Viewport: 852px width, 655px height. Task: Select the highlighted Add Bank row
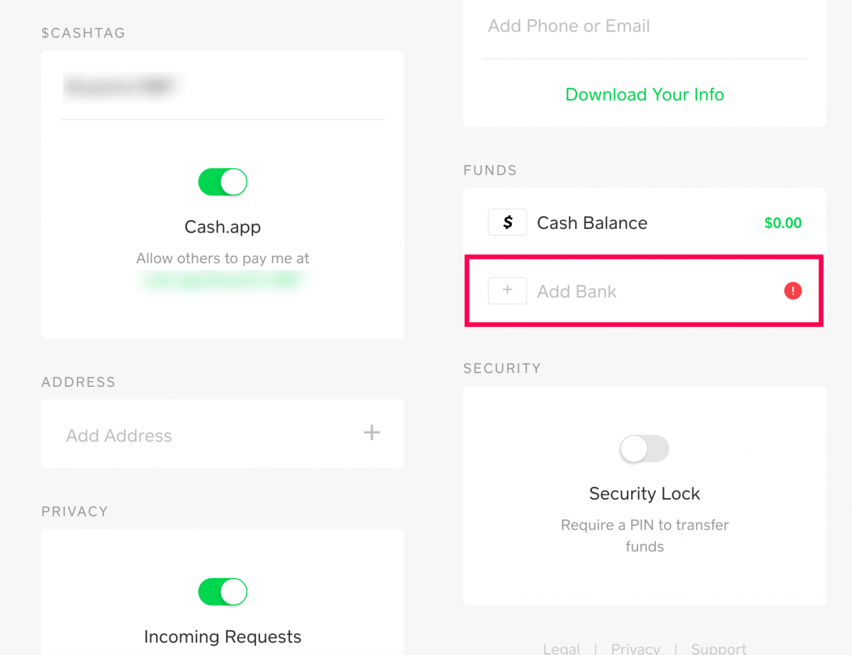coord(644,291)
